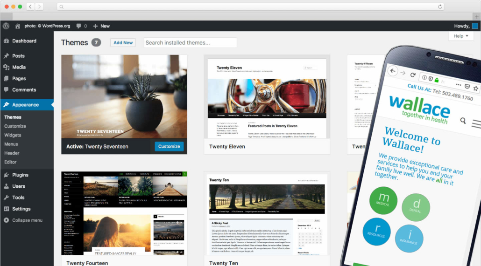Click the Twenty Eleven theme name

227,147
